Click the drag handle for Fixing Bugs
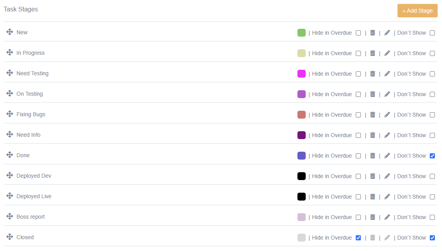The image size is (442, 251). click(x=10, y=114)
